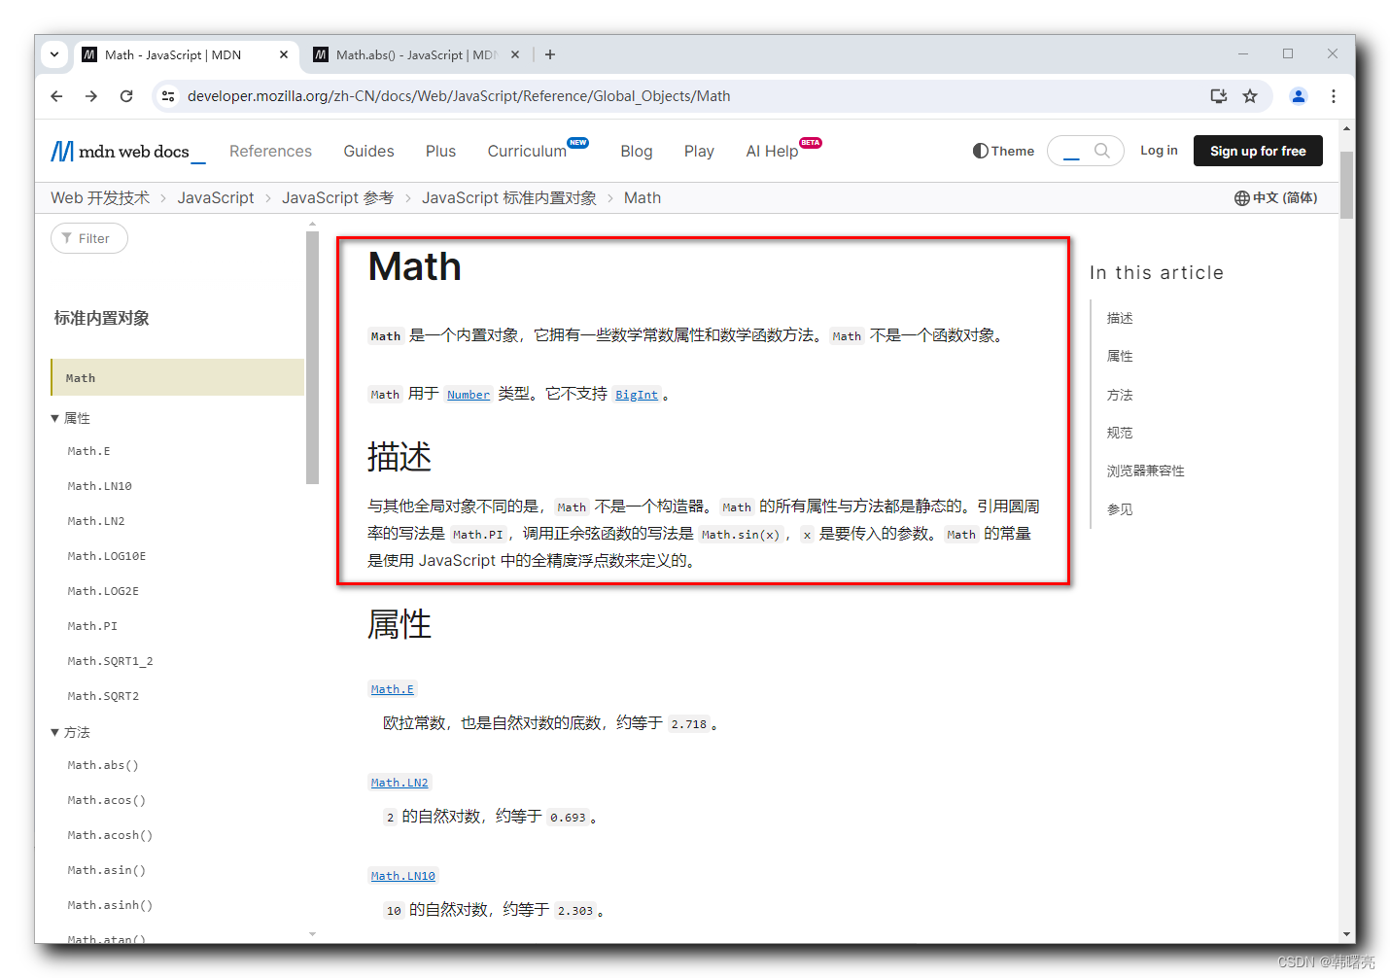This screenshot has width=1390, height=978.
Task: Open Math.acosh() in the sidebar
Action: [x=110, y=835]
